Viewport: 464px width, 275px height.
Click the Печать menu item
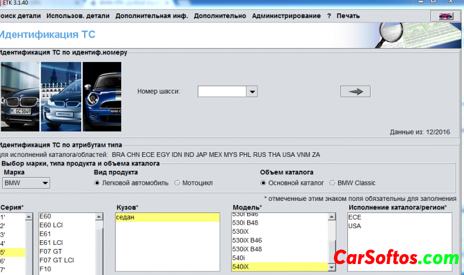tap(348, 16)
